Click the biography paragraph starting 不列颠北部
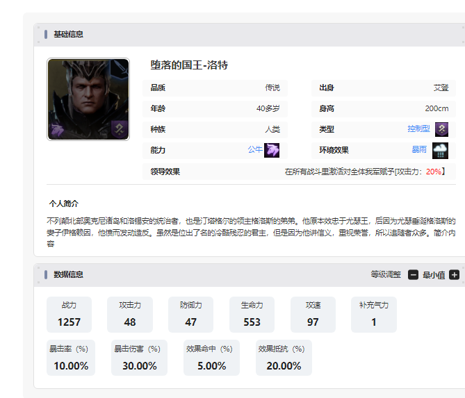Image resolution: width=465 pixels, height=398 pixels. click(x=251, y=232)
